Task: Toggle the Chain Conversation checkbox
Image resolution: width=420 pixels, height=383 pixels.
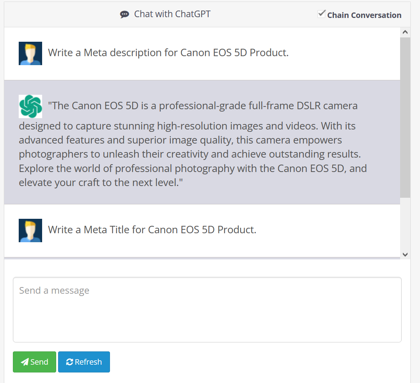Action: tap(321, 14)
